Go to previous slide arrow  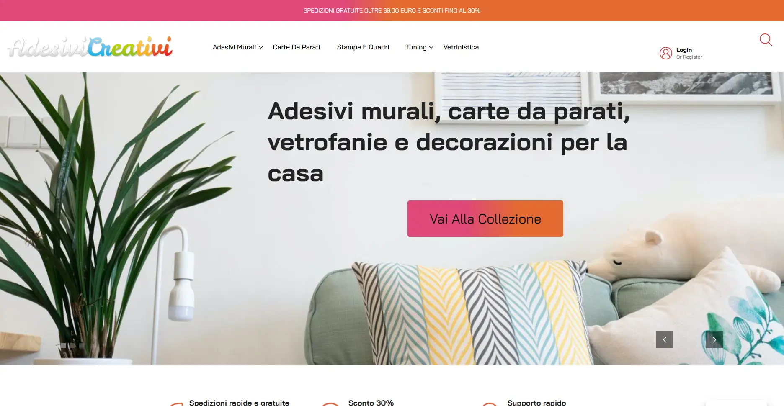[x=665, y=340]
